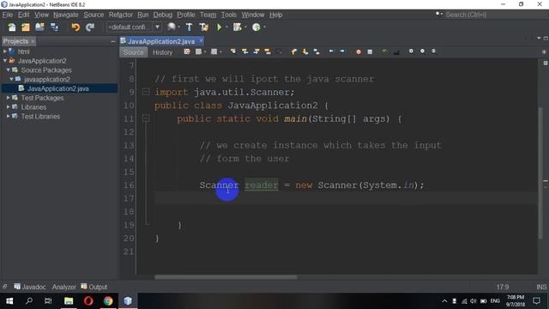Switch to Source view button
Viewport: 549px width, 309px height.
(134, 52)
